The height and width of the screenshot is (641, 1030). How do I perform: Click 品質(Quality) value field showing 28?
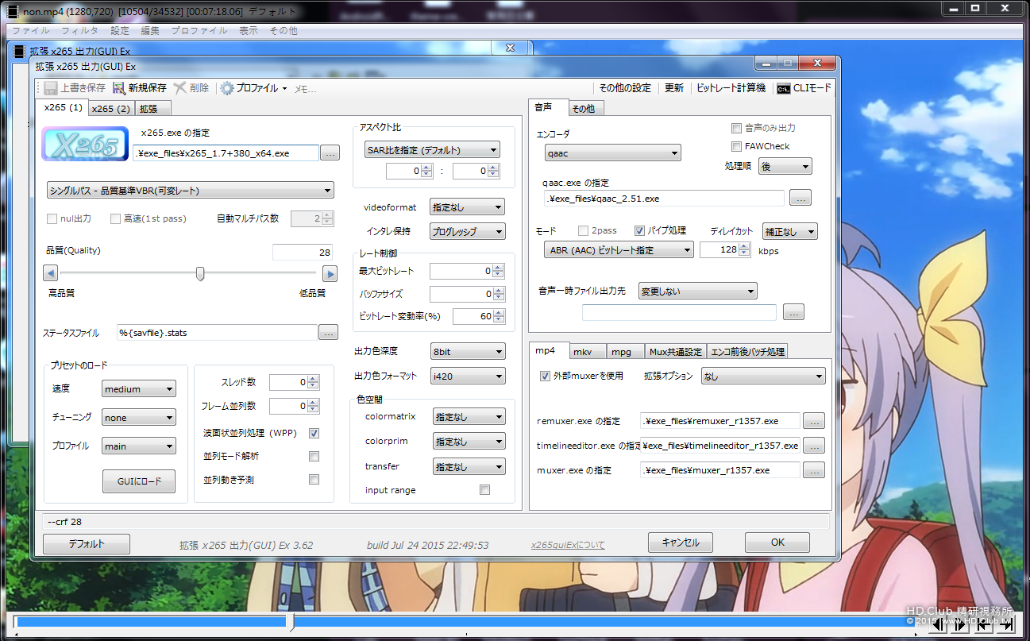(x=303, y=253)
